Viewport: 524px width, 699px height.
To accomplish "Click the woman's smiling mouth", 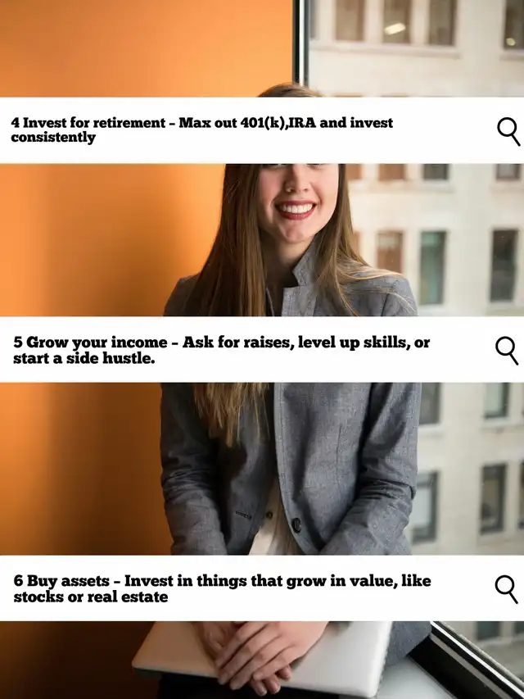I will pyautogui.click(x=296, y=210).
